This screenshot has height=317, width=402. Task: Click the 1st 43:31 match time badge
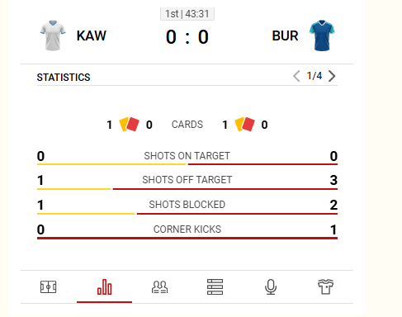tap(187, 14)
